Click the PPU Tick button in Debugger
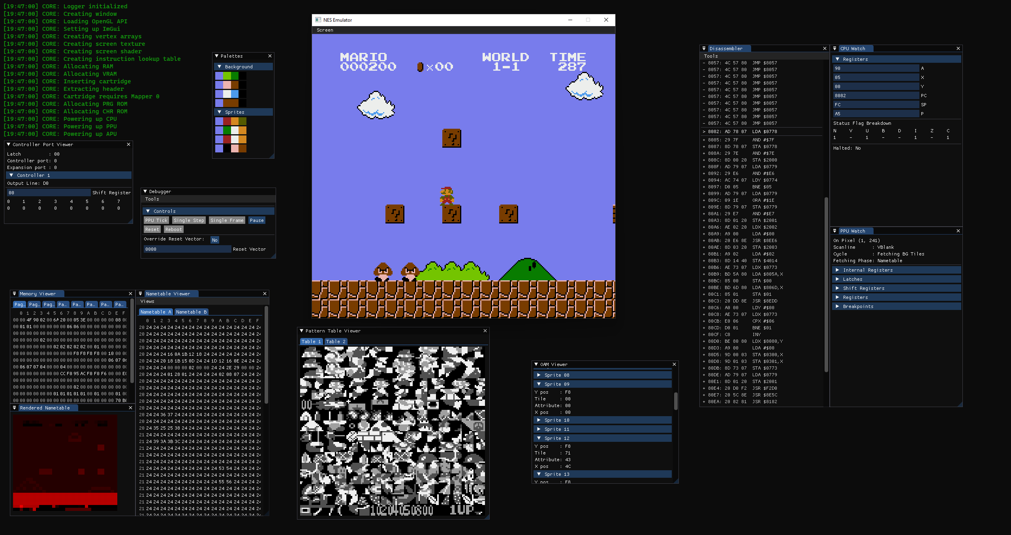1011x535 pixels. [x=156, y=220]
